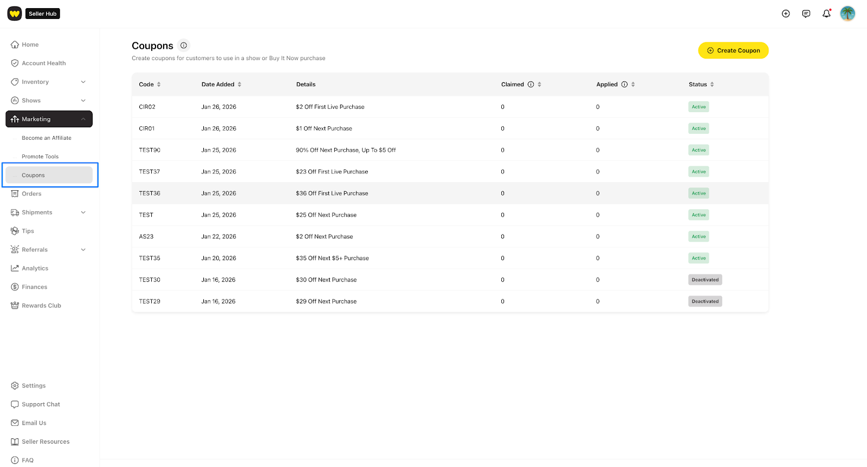Open the messages chat icon
Image resolution: width=867 pixels, height=467 pixels.
coord(806,14)
